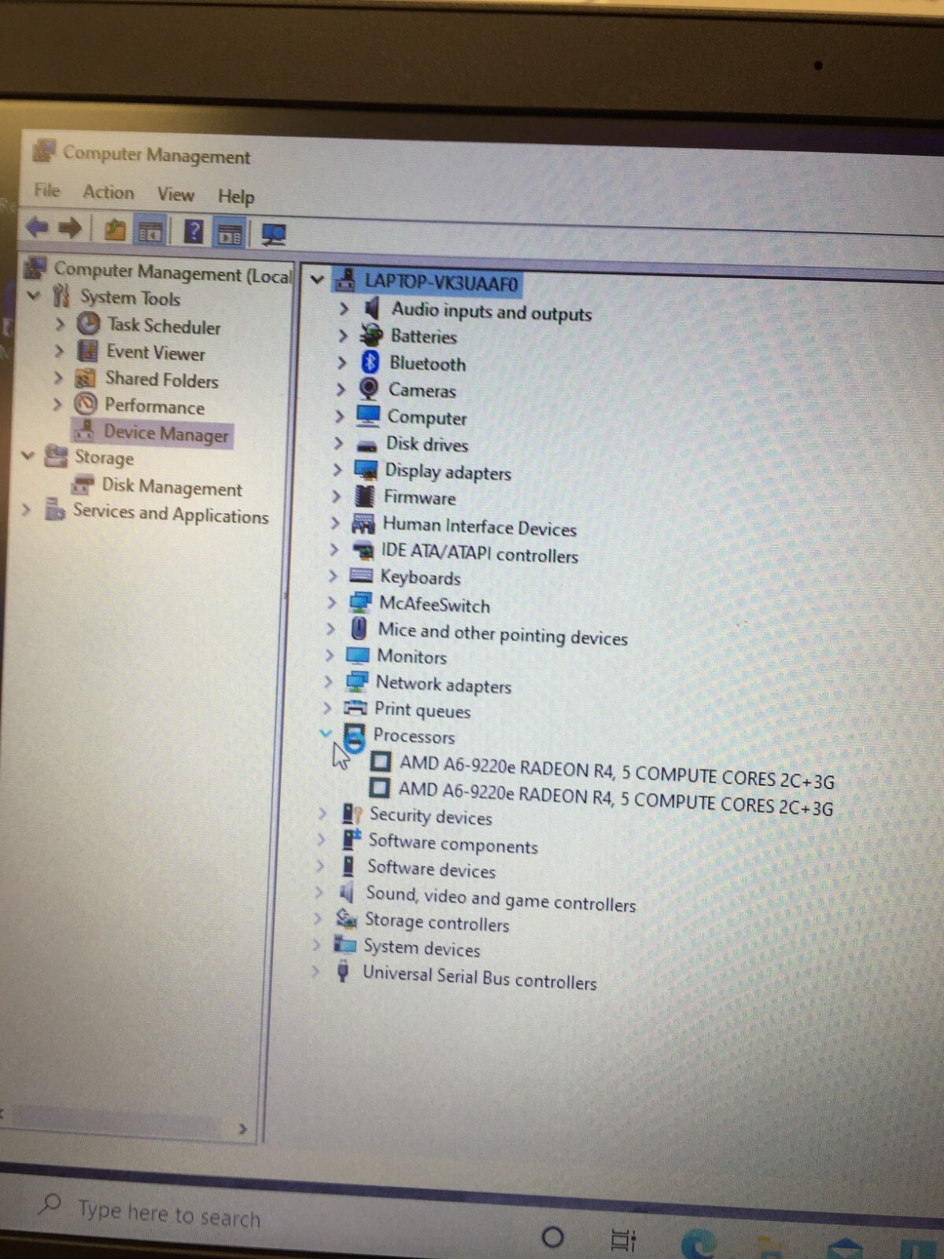Viewport: 944px width, 1259px height.
Task: Open Microsoft Edge from the taskbar
Action: tap(699, 1243)
